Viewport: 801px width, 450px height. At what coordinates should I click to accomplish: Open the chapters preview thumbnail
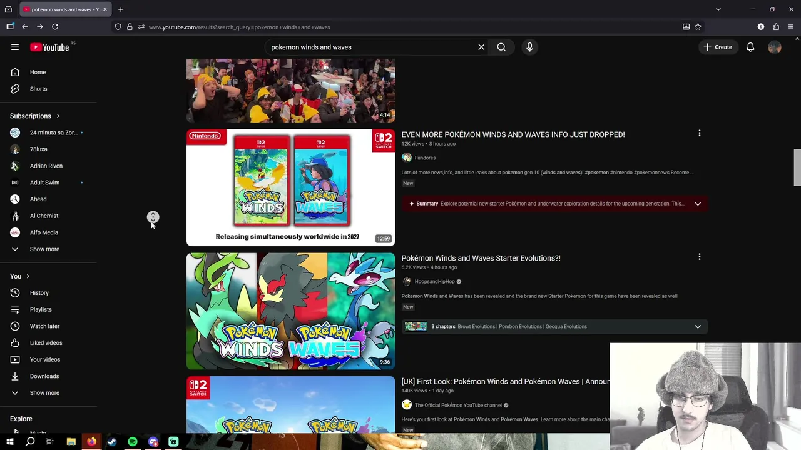point(416,326)
